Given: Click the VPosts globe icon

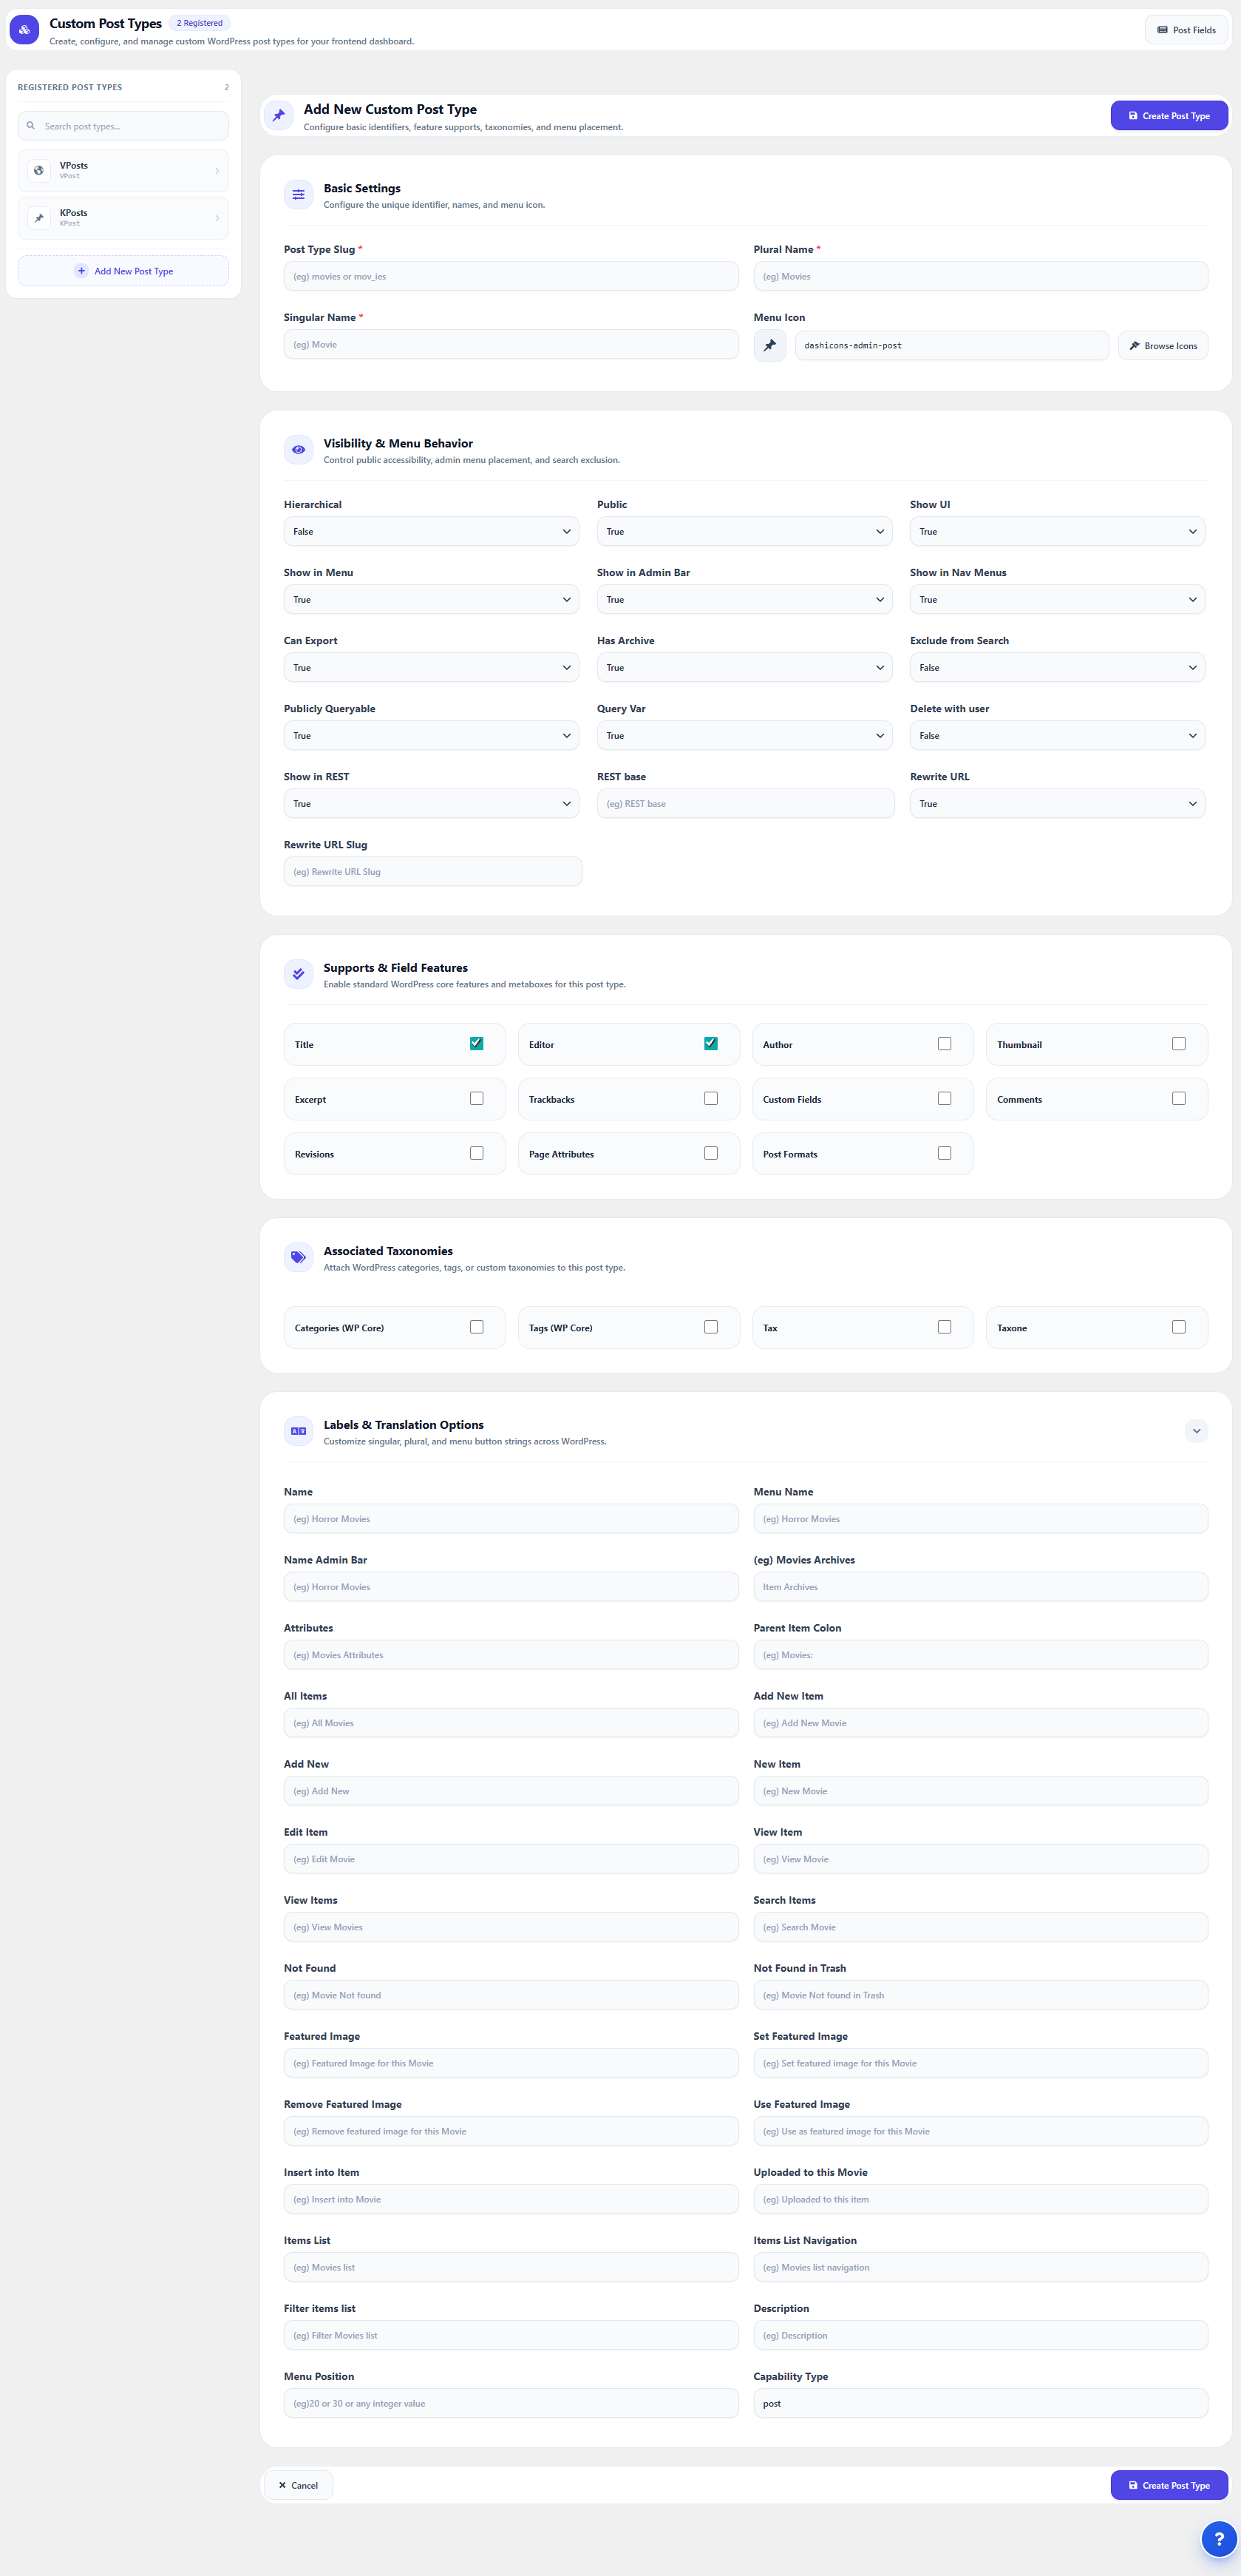Looking at the screenshot, I should [x=39, y=171].
